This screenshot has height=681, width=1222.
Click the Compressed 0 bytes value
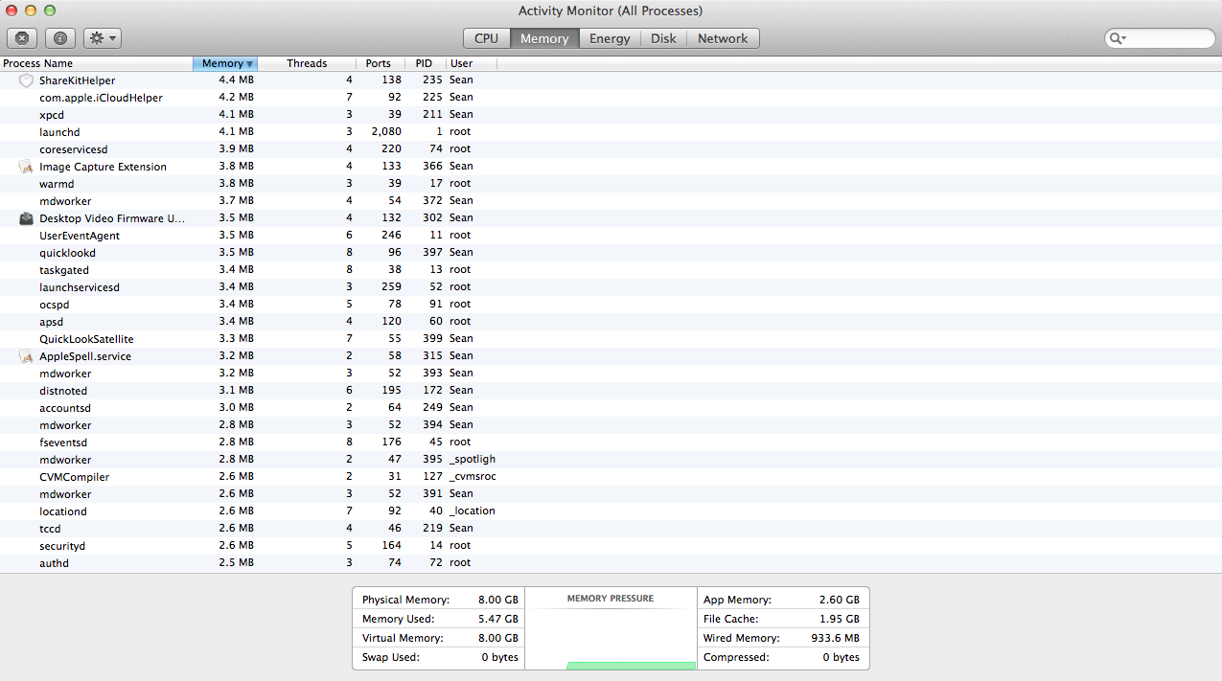(841, 657)
